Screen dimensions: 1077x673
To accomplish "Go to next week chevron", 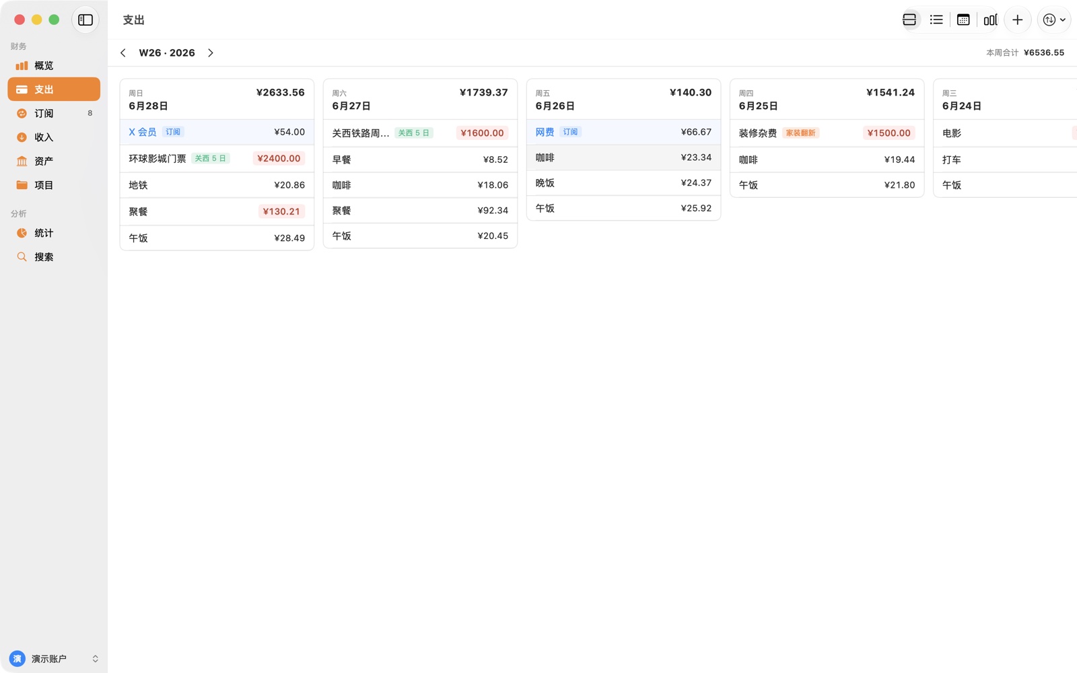I will point(211,52).
